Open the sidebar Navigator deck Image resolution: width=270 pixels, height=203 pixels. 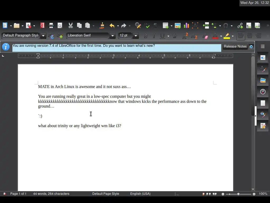pos(263,92)
